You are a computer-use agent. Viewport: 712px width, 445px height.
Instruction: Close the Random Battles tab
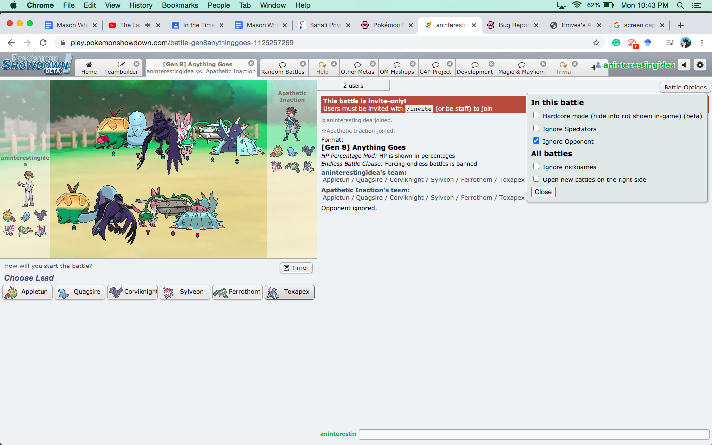(303, 64)
